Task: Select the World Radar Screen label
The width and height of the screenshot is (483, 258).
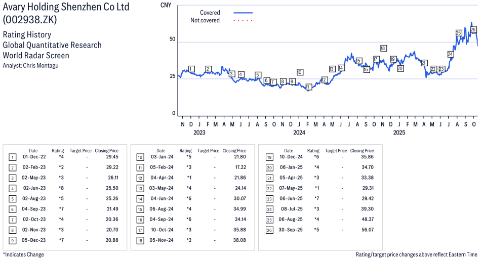Action: (x=36, y=55)
